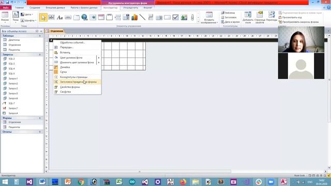Select the web browser control
Image resolution: width=331 pixels, height=186 pixels.
pos(93,17)
